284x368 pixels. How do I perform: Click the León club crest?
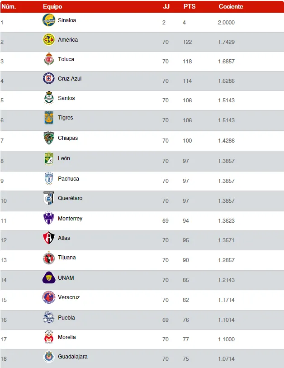pos(49,158)
